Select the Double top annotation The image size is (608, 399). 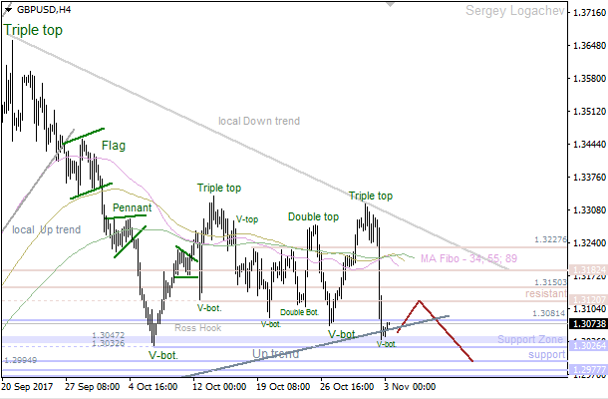pyautogui.click(x=313, y=216)
